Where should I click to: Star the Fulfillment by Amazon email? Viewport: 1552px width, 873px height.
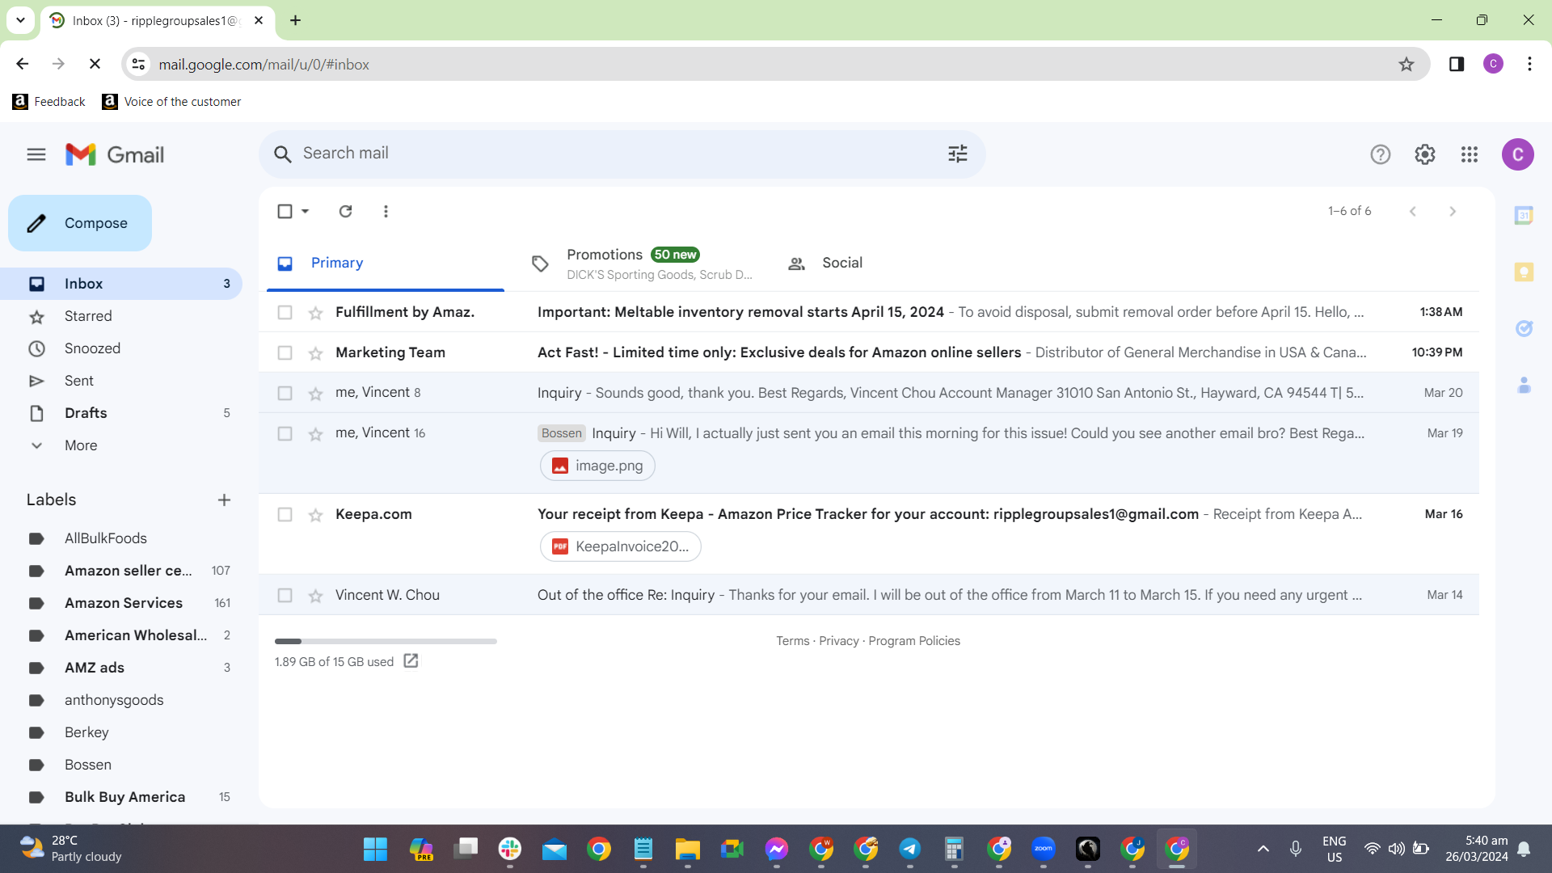[315, 313]
